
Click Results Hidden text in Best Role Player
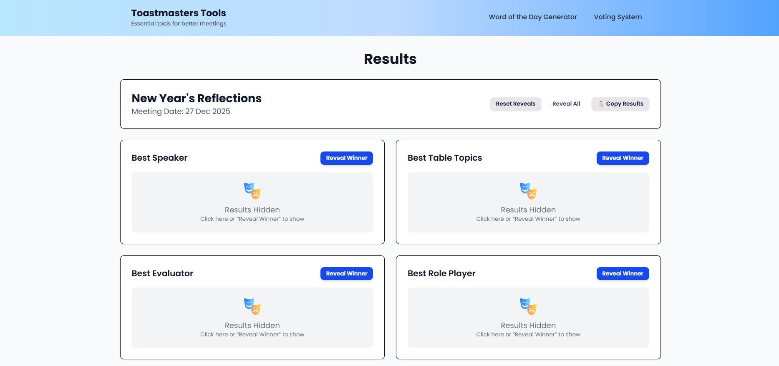tap(528, 326)
